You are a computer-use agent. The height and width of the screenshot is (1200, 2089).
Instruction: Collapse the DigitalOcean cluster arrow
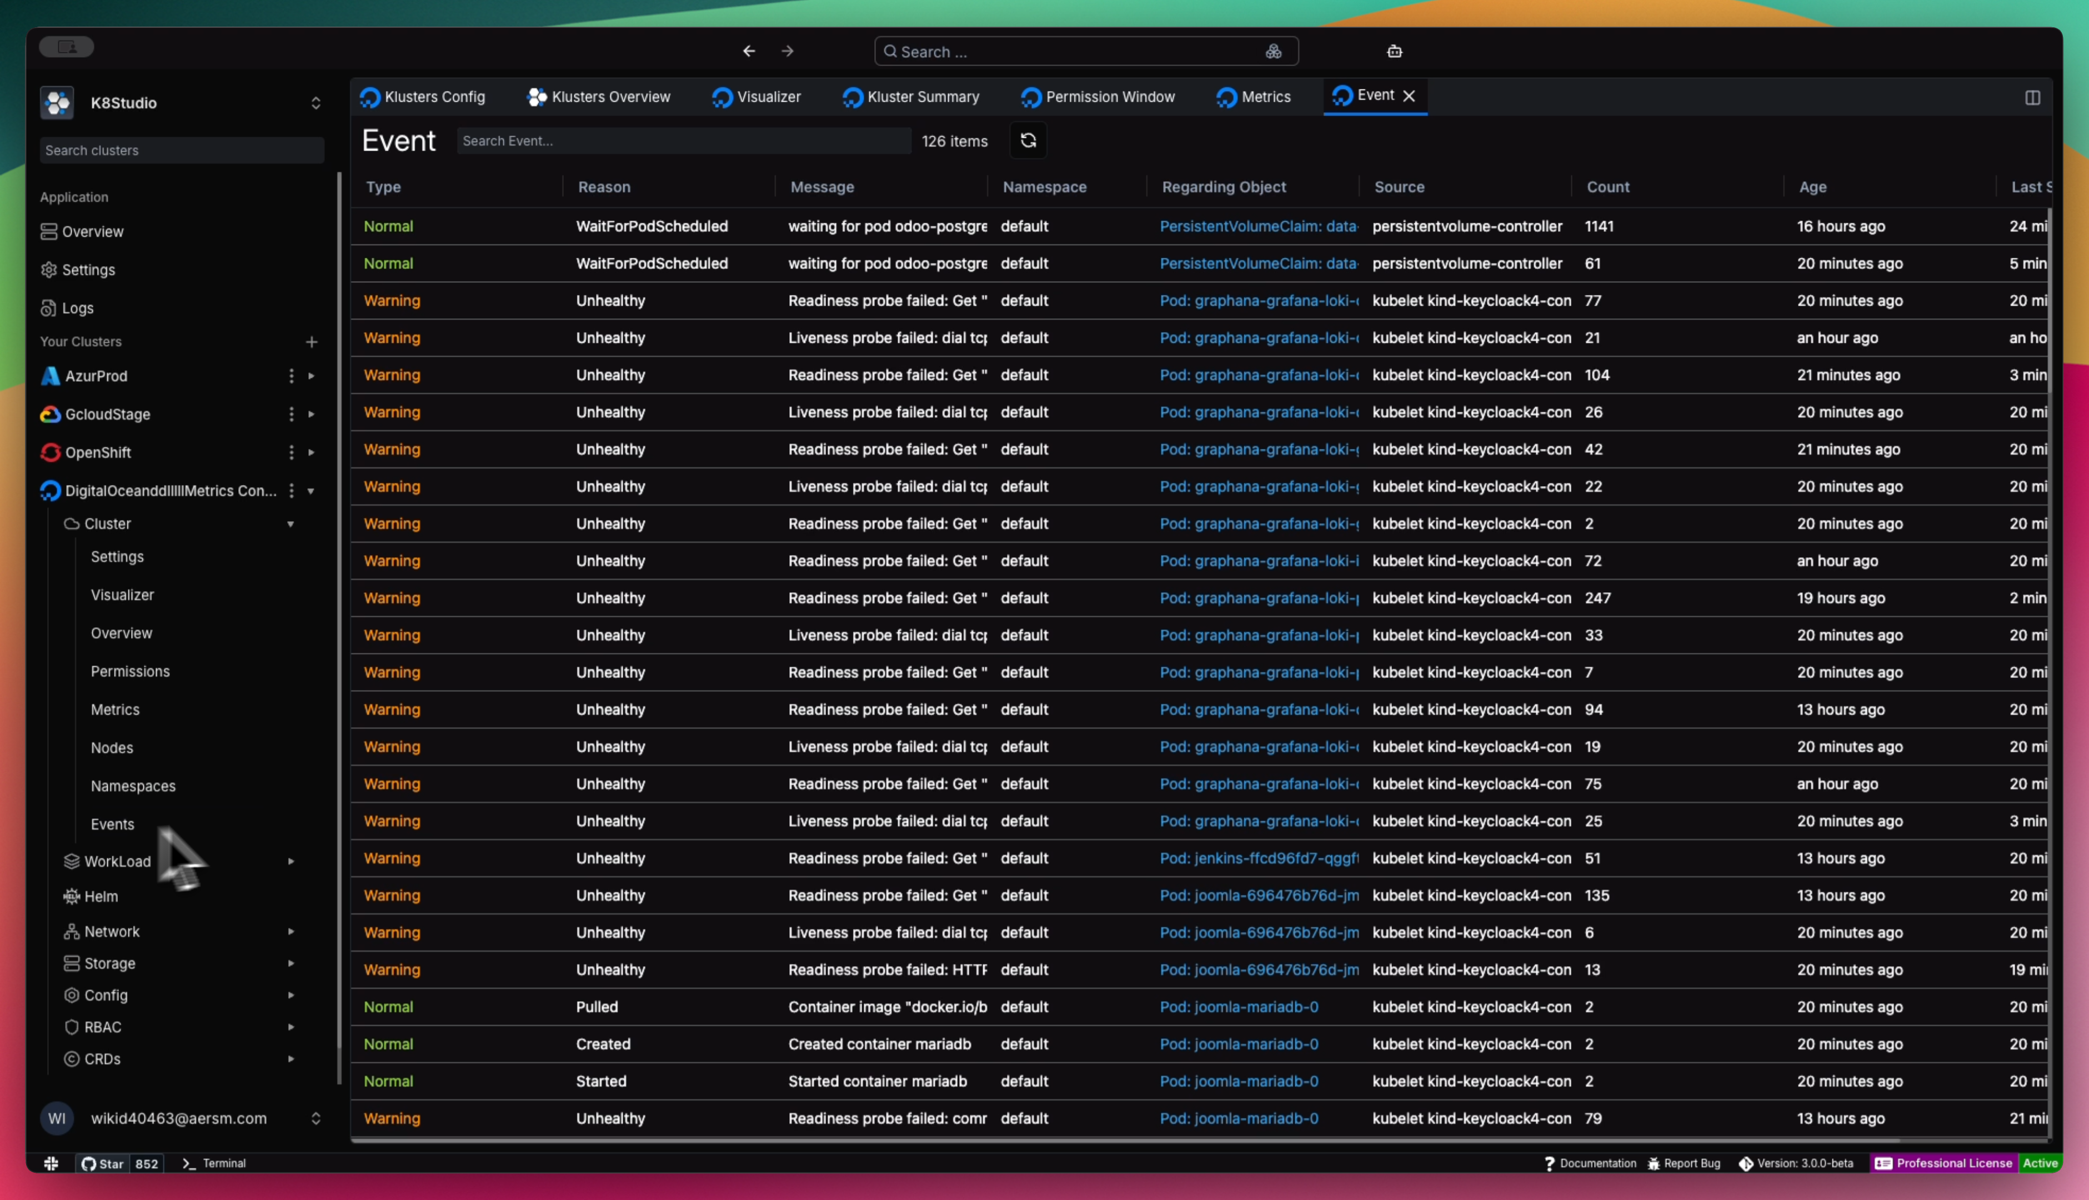(312, 491)
